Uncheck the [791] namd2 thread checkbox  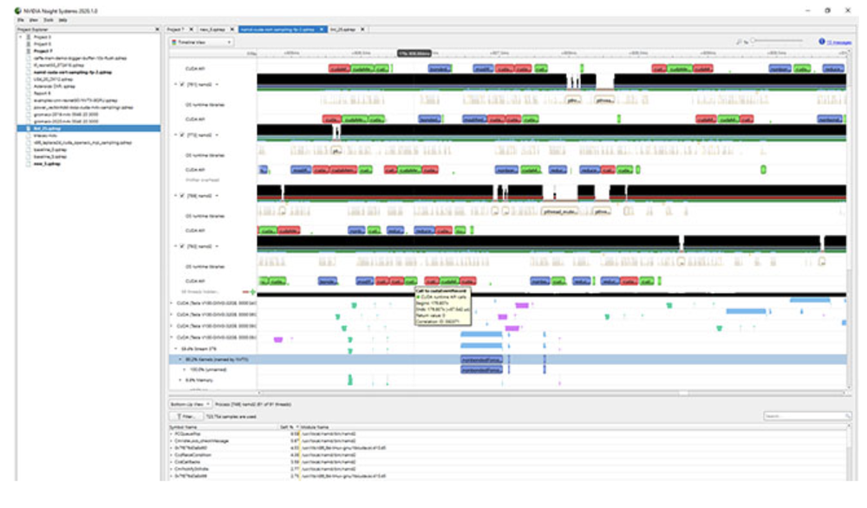[182, 85]
